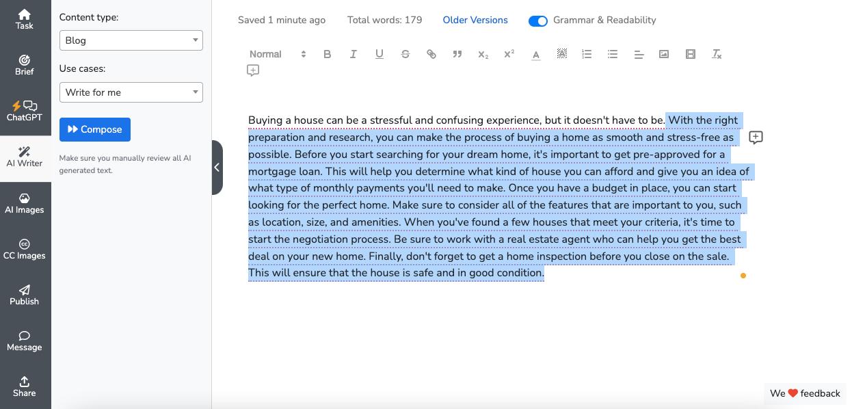Insert a video using the toolbar icon
Image resolution: width=852 pixels, height=409 pixels.
coord(691,54)
